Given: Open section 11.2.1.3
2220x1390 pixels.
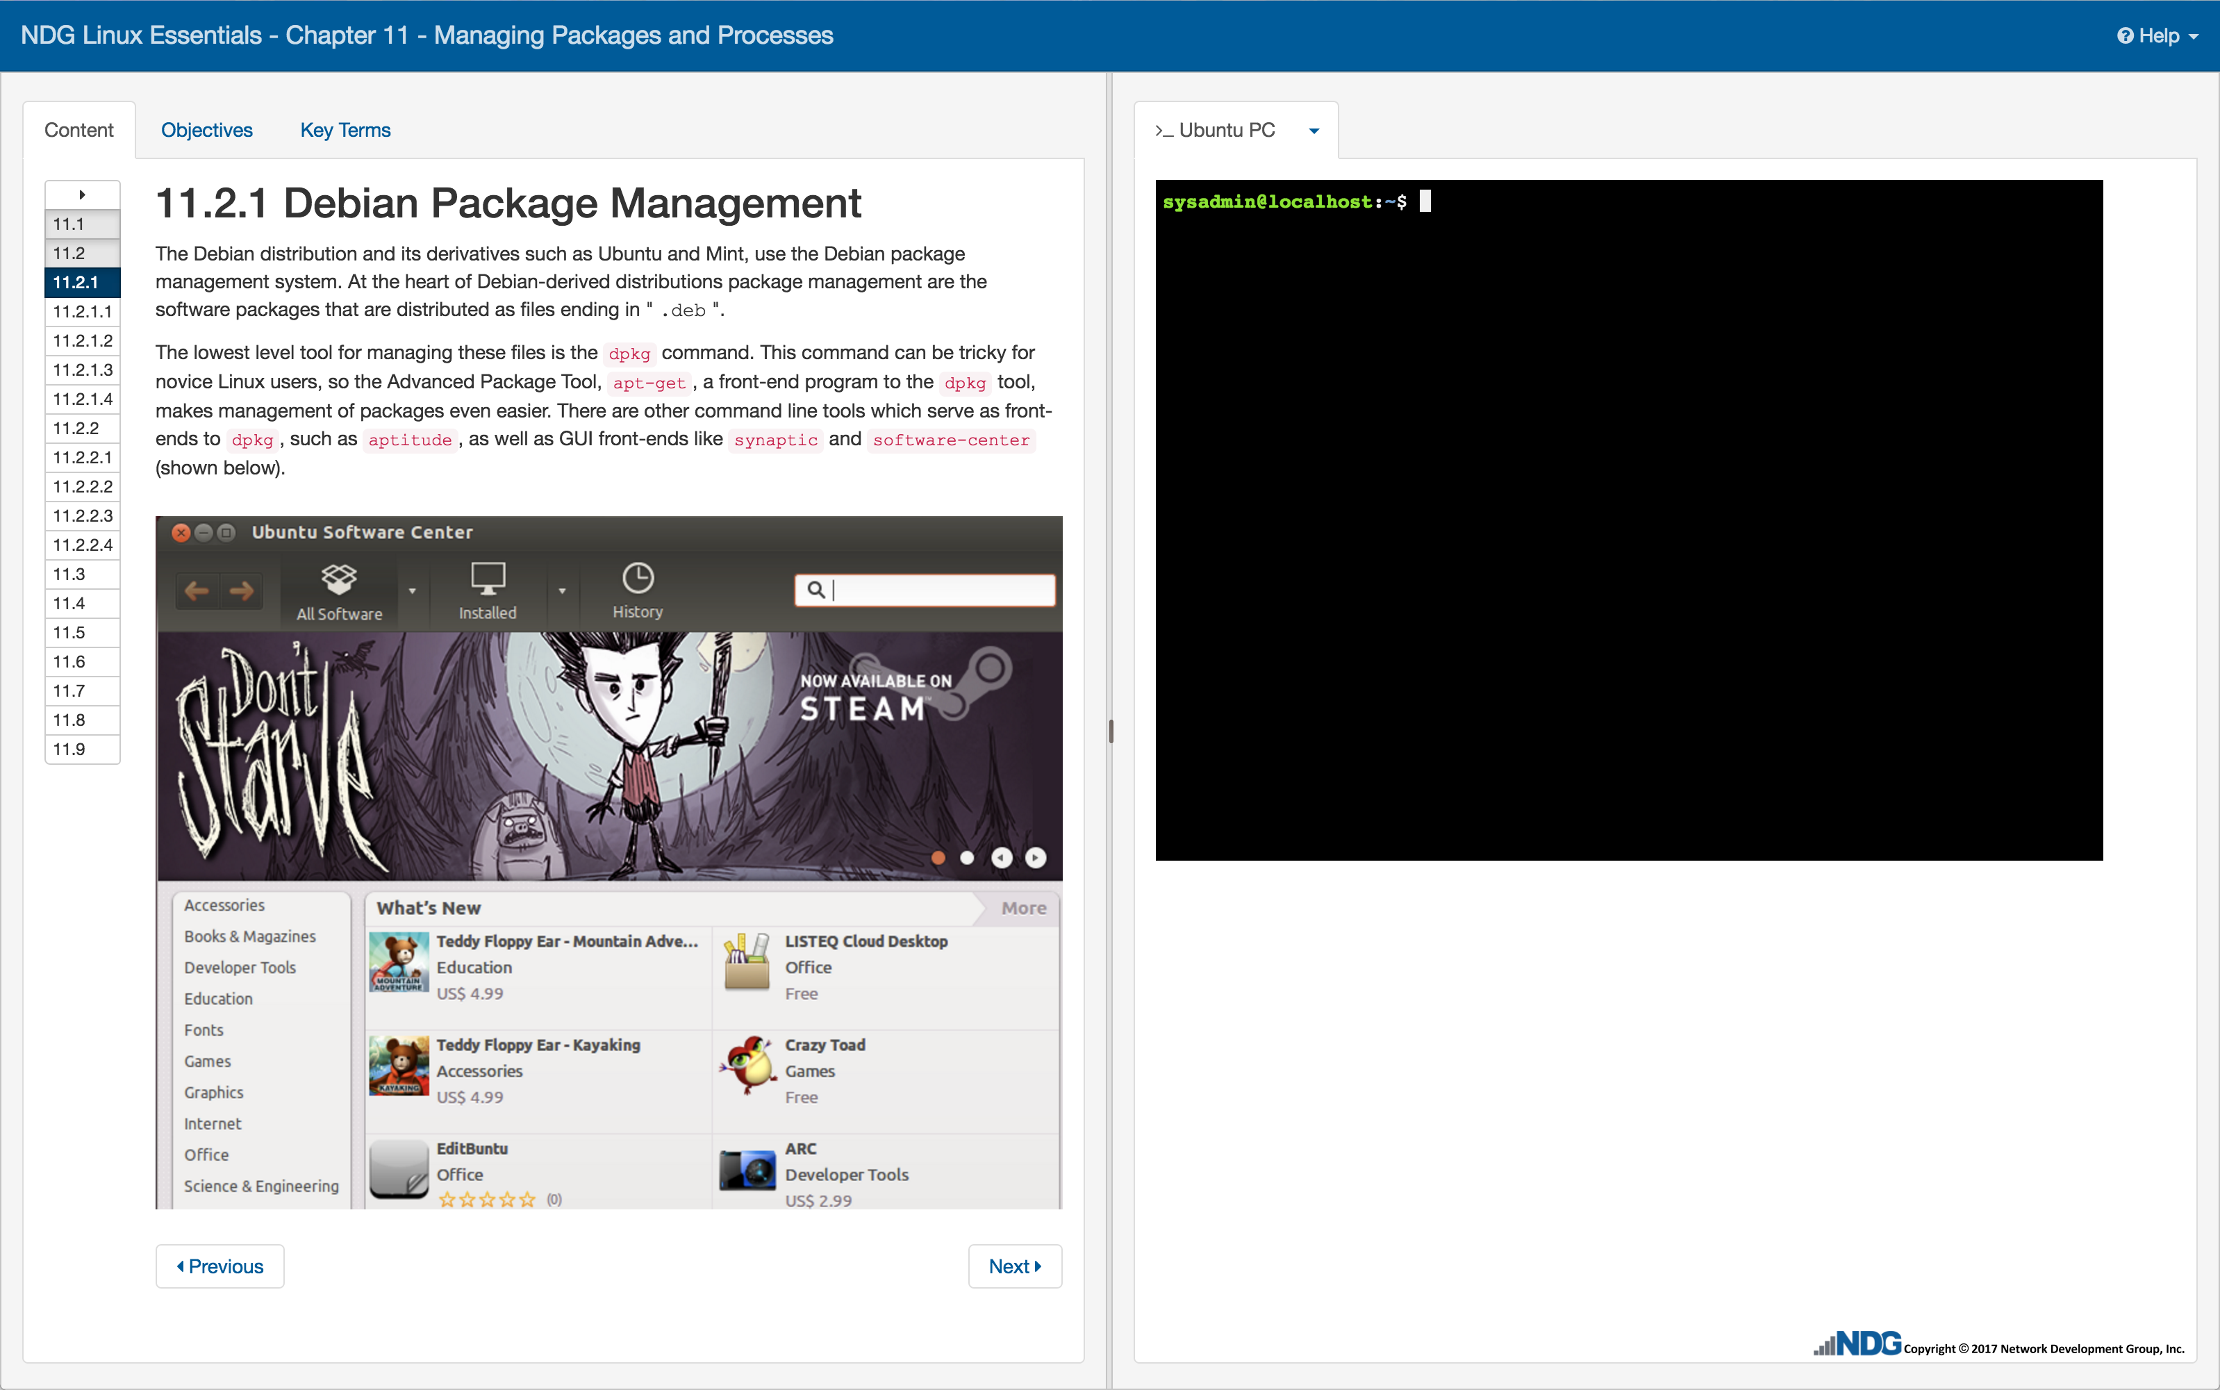Looking at the screenshot, I should click(83, 370).
